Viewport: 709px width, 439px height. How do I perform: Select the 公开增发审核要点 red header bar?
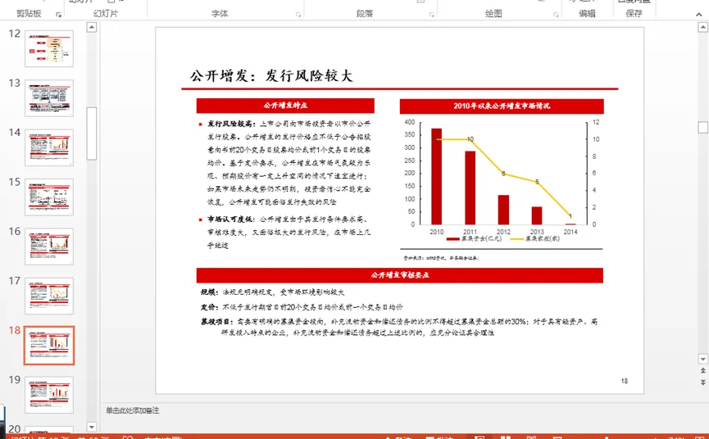[x=400, y=275]
